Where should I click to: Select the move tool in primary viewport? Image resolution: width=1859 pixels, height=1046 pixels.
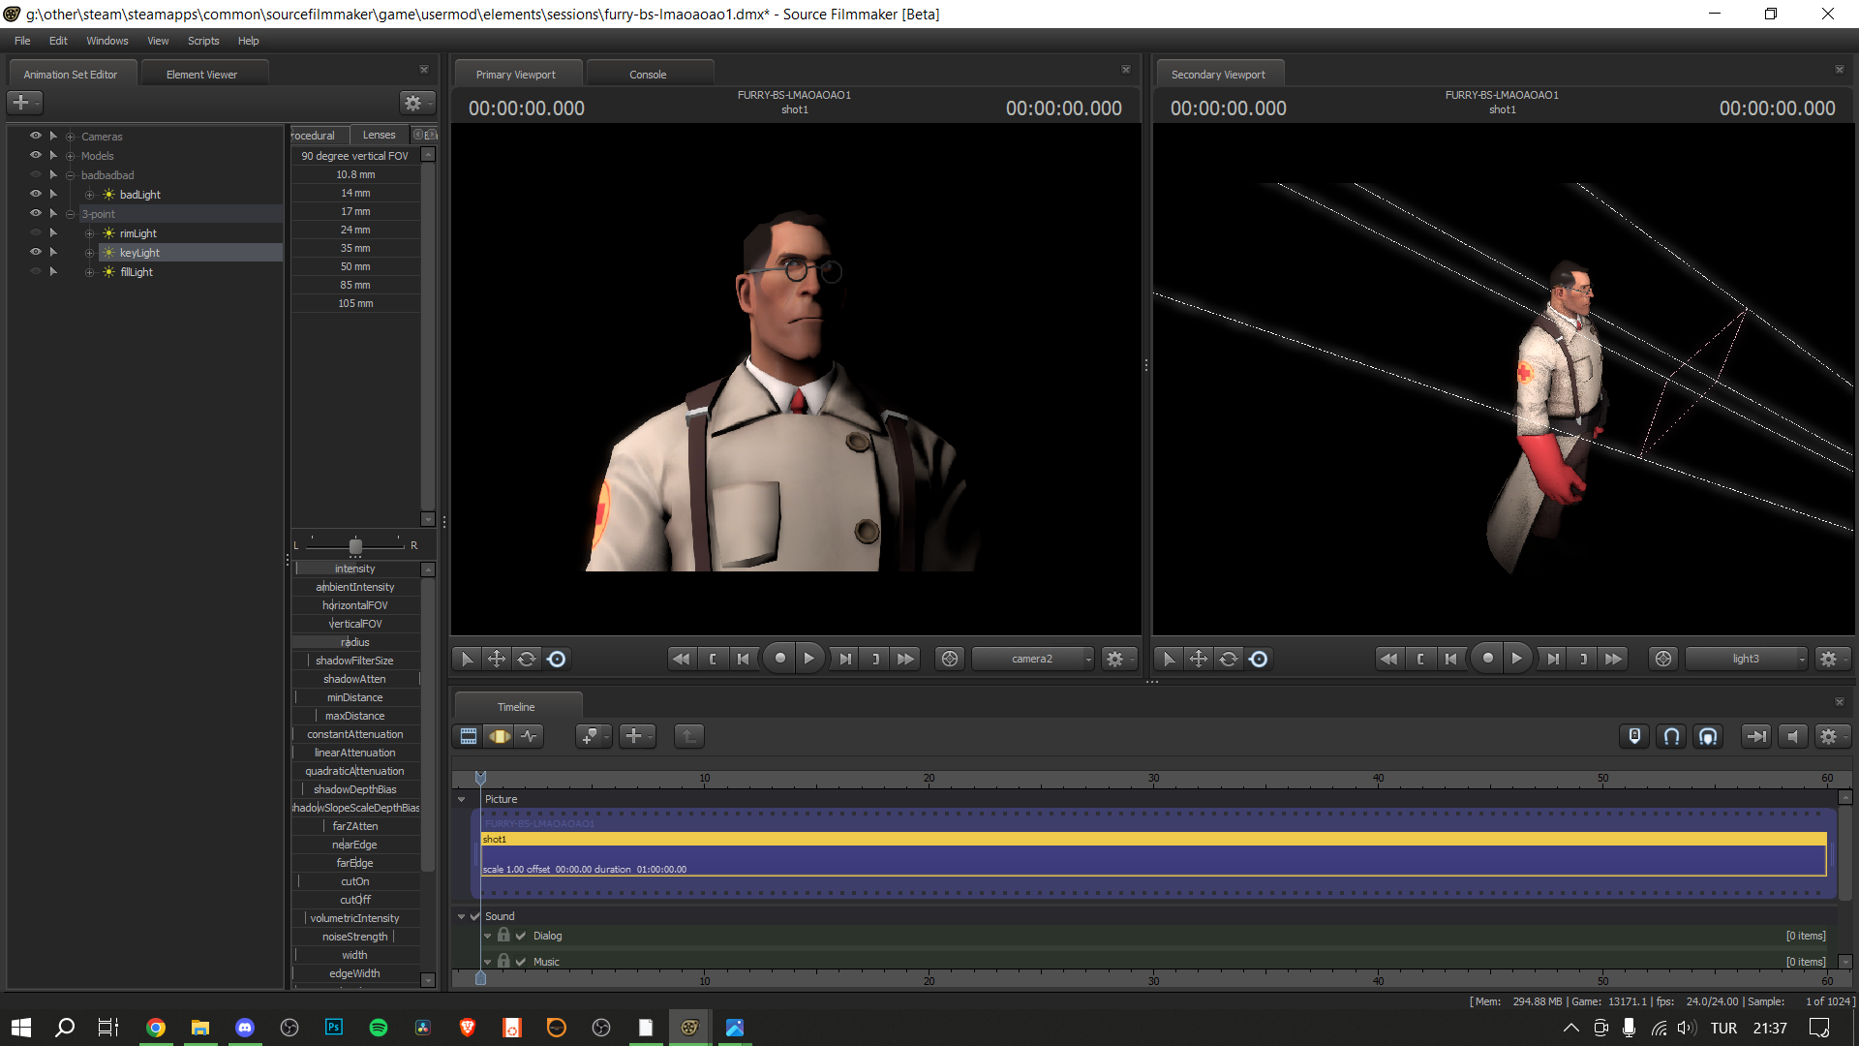coord(497,659)
